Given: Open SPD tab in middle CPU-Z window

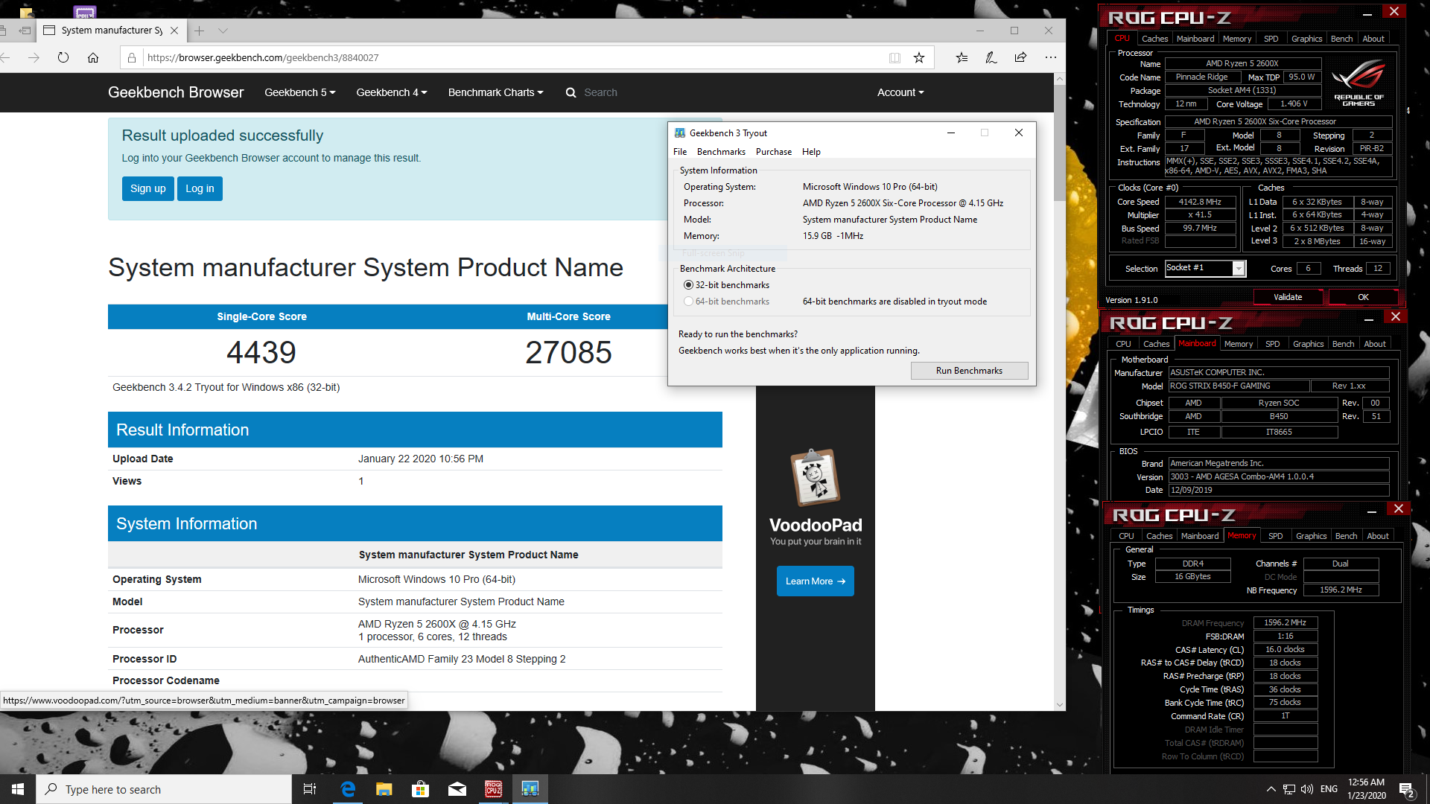Looking at the screenshot, I should pyautogui.click(x=1273, y=344).
